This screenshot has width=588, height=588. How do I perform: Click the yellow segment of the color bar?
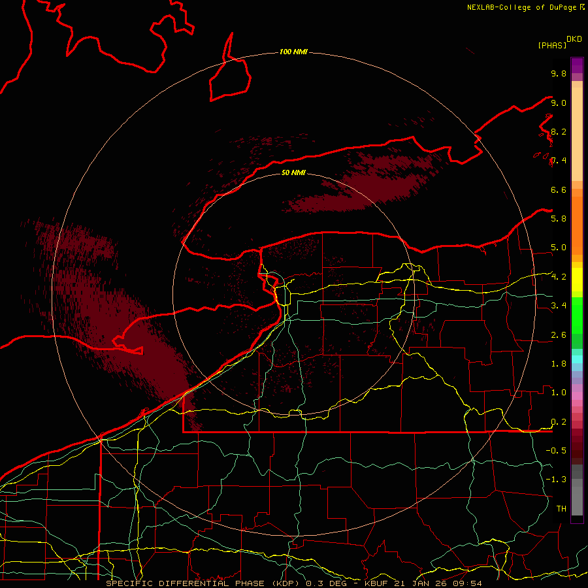click(x=577, y=280)
